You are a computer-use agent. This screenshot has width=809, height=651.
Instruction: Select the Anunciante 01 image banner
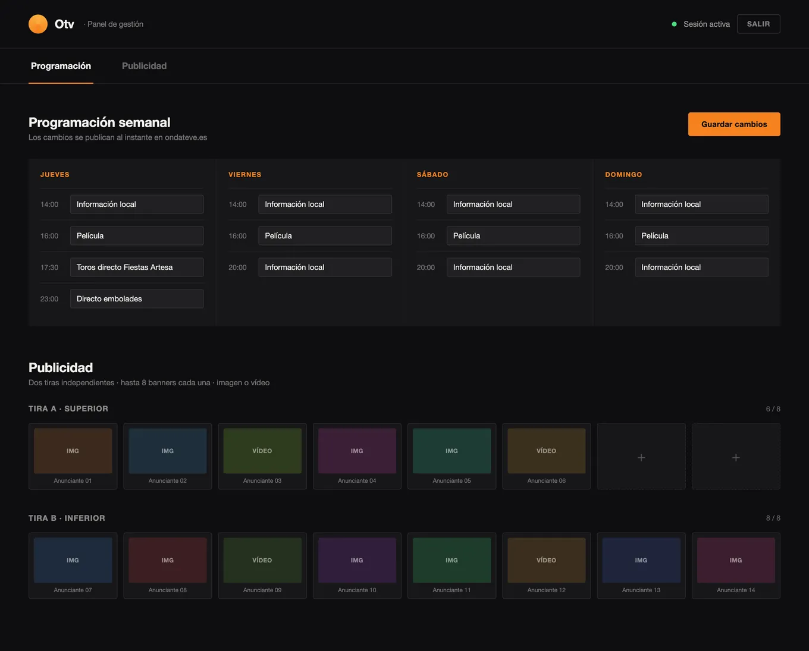73,457
